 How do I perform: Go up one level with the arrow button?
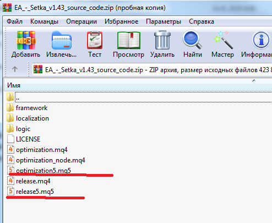pos(15,69)
